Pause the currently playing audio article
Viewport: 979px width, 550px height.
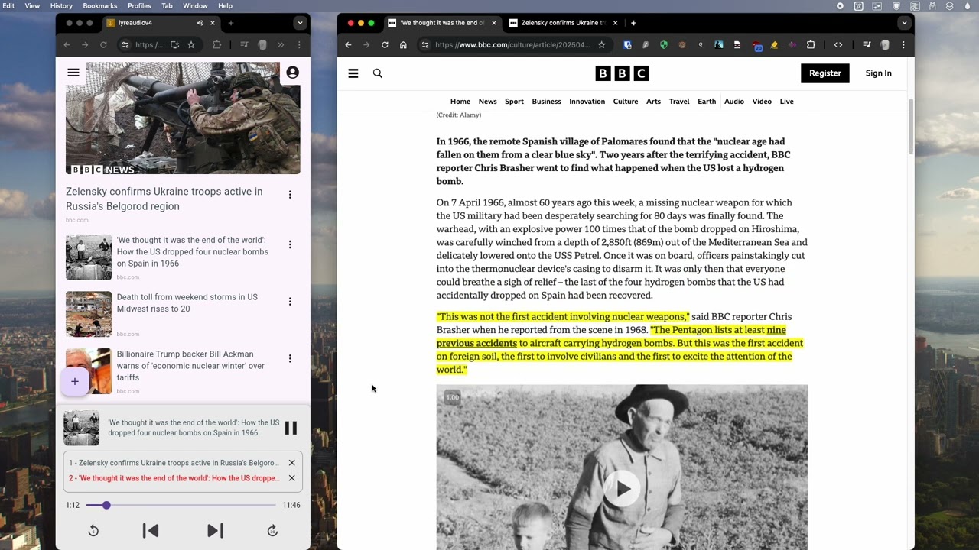tap(291, 428)
